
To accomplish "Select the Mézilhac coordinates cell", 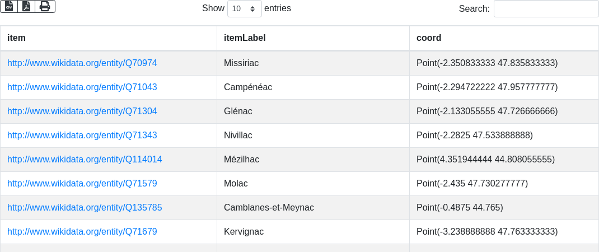I will pos(485,160).
